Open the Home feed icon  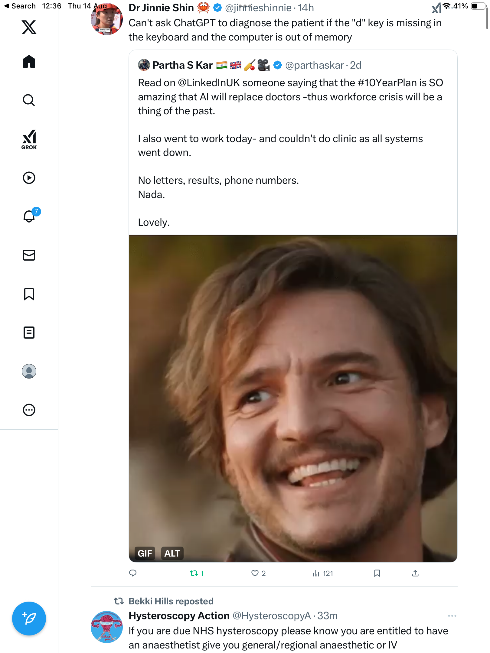(x=29, y=62)
